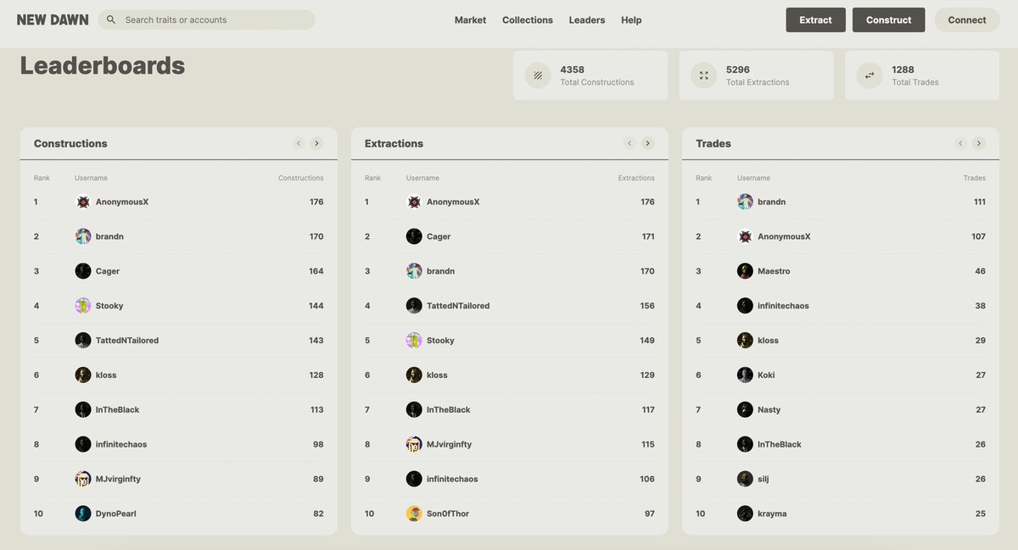Click the search magnifier icon

click(111, 19)
